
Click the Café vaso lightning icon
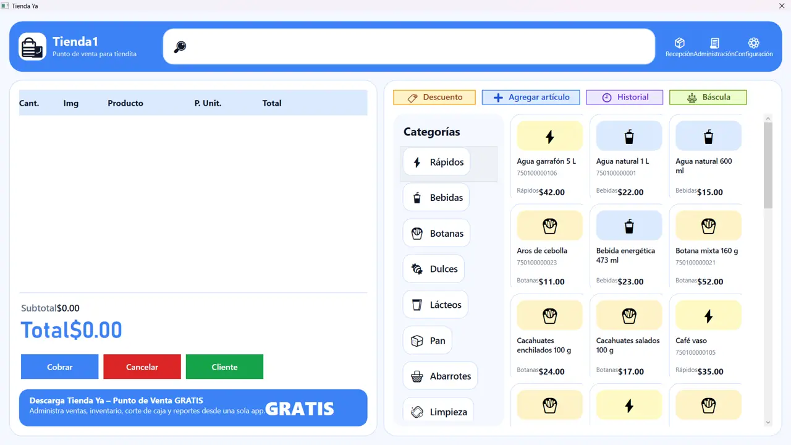pos(708,316)
